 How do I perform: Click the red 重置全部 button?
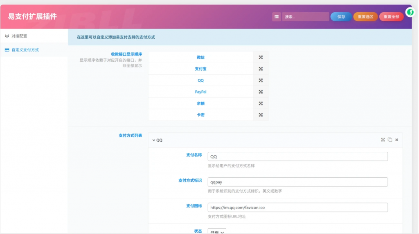(391, 17)
